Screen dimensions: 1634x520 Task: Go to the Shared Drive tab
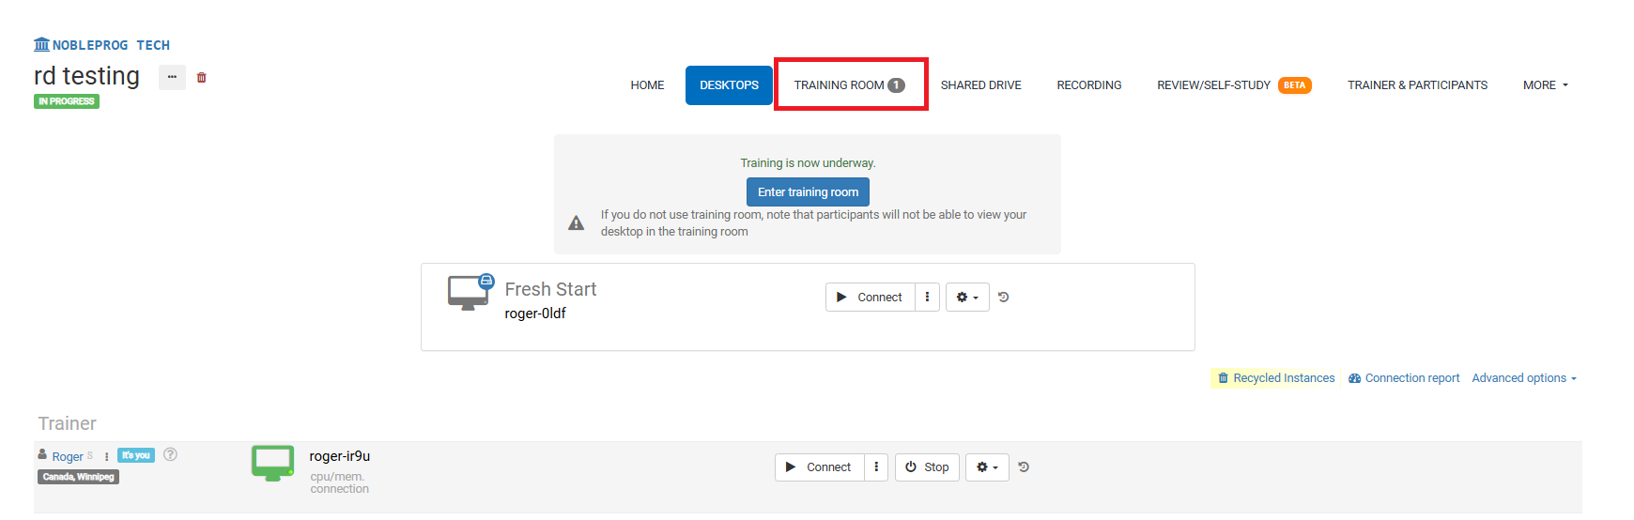980,85
